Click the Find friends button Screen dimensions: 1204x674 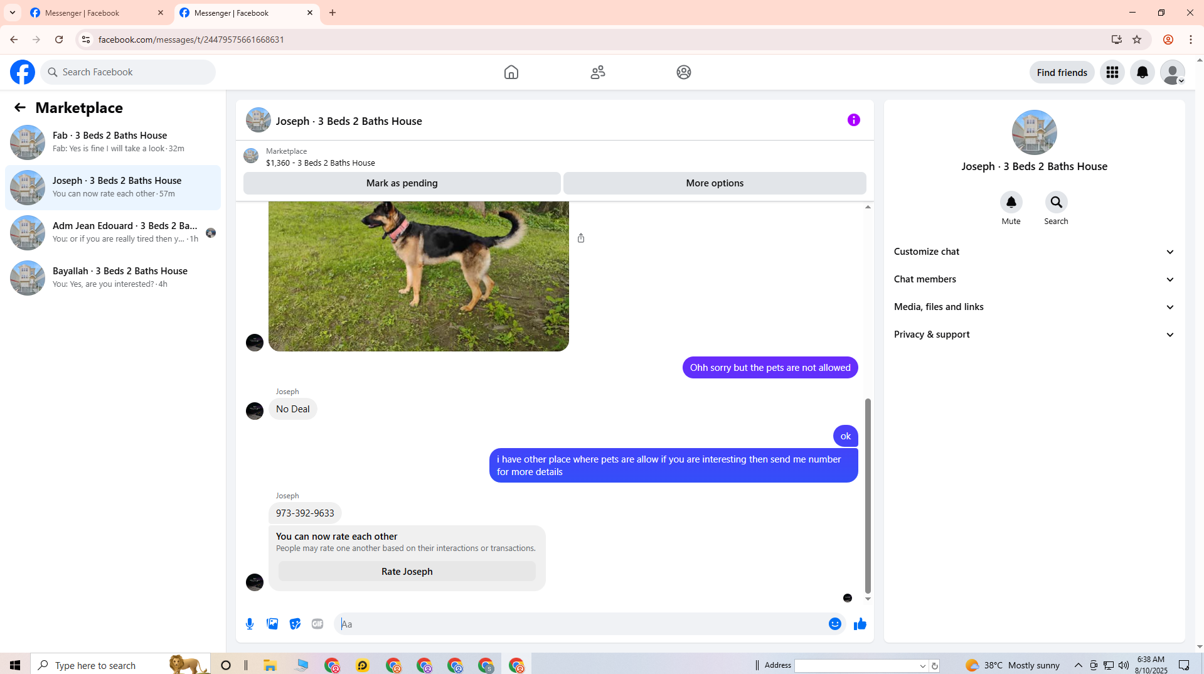(x=1062, y=72)
